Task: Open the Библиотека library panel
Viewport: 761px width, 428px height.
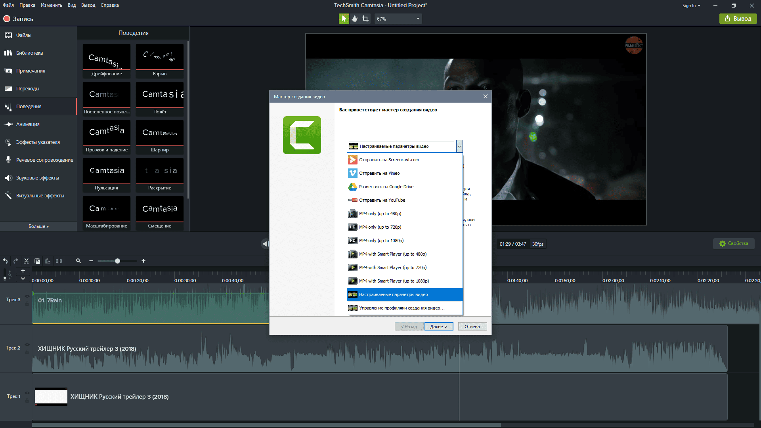Action: (x=38, y=53)
